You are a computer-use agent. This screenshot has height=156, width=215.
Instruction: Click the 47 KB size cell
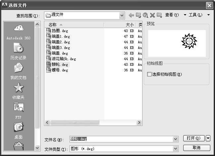129,36
